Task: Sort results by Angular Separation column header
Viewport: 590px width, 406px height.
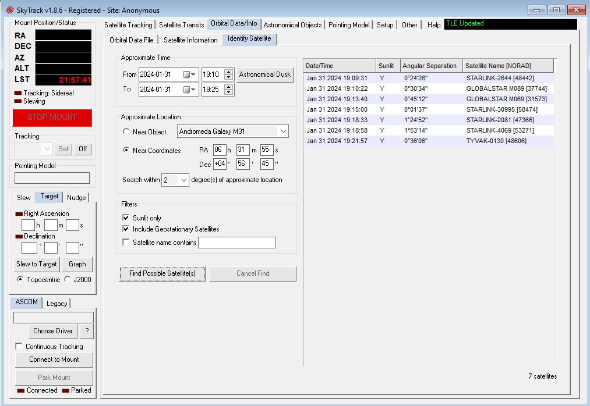Action: pyautogui.click(x=431, y=66)
